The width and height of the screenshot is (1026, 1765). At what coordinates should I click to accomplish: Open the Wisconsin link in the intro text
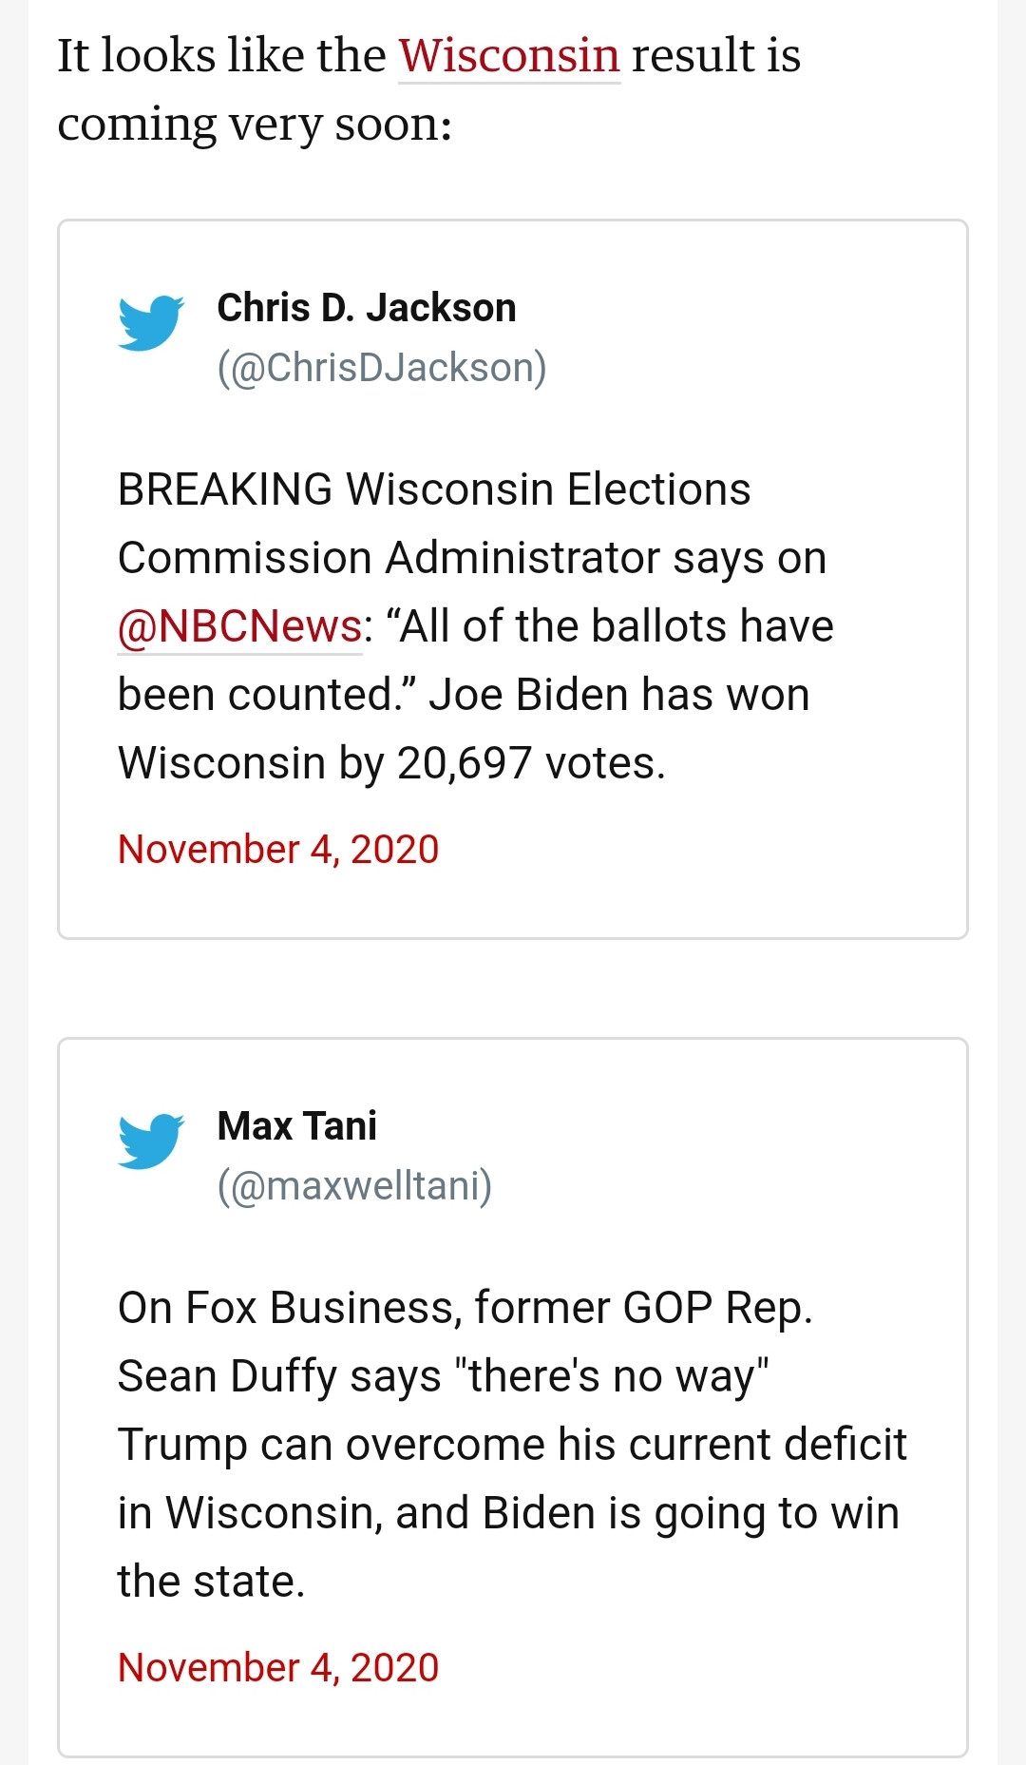509,55
